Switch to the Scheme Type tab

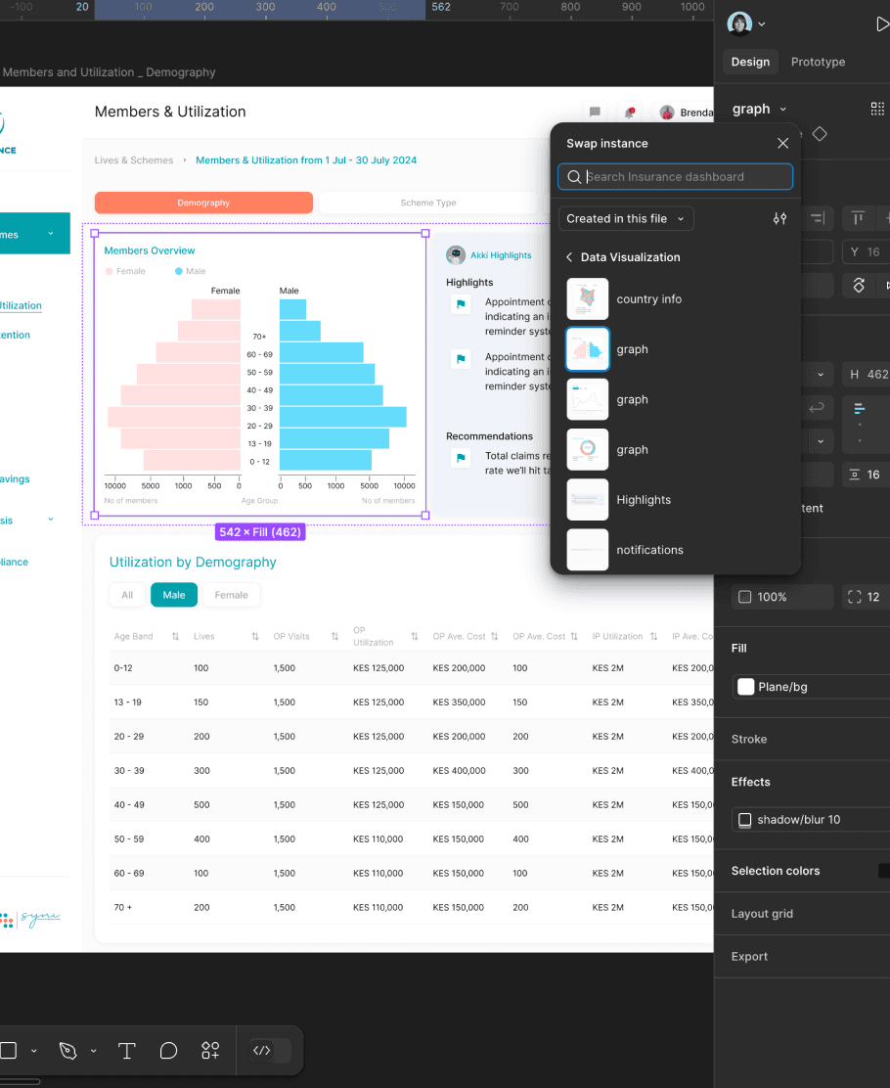430,203
